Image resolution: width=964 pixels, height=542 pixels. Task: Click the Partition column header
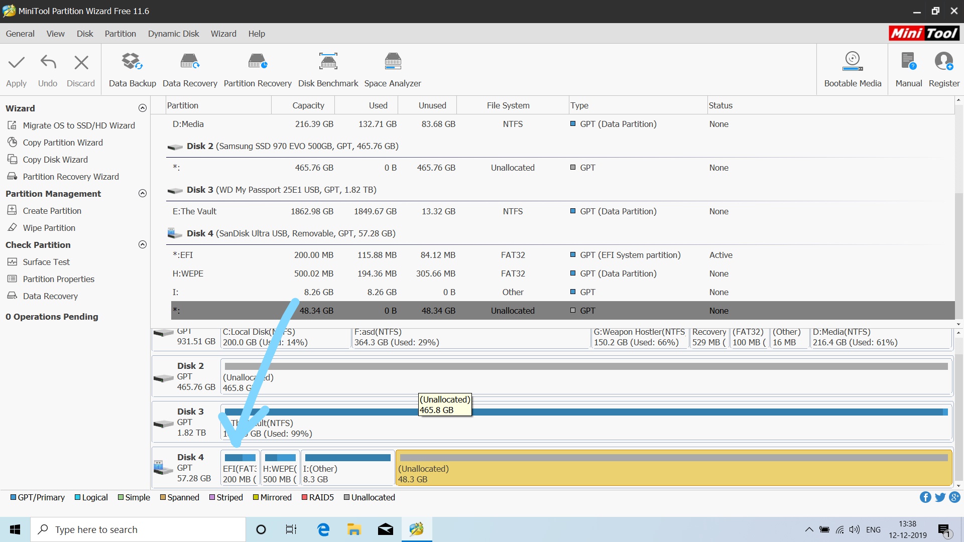(218, 105)
